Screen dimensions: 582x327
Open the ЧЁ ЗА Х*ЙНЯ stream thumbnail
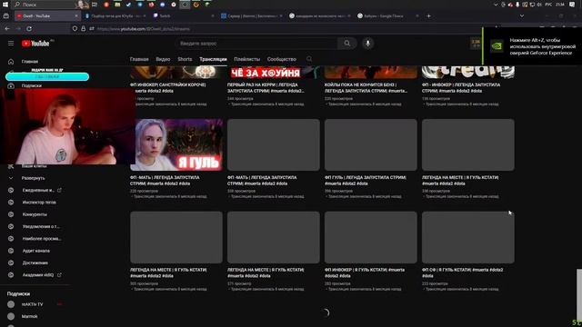point(273,72)
